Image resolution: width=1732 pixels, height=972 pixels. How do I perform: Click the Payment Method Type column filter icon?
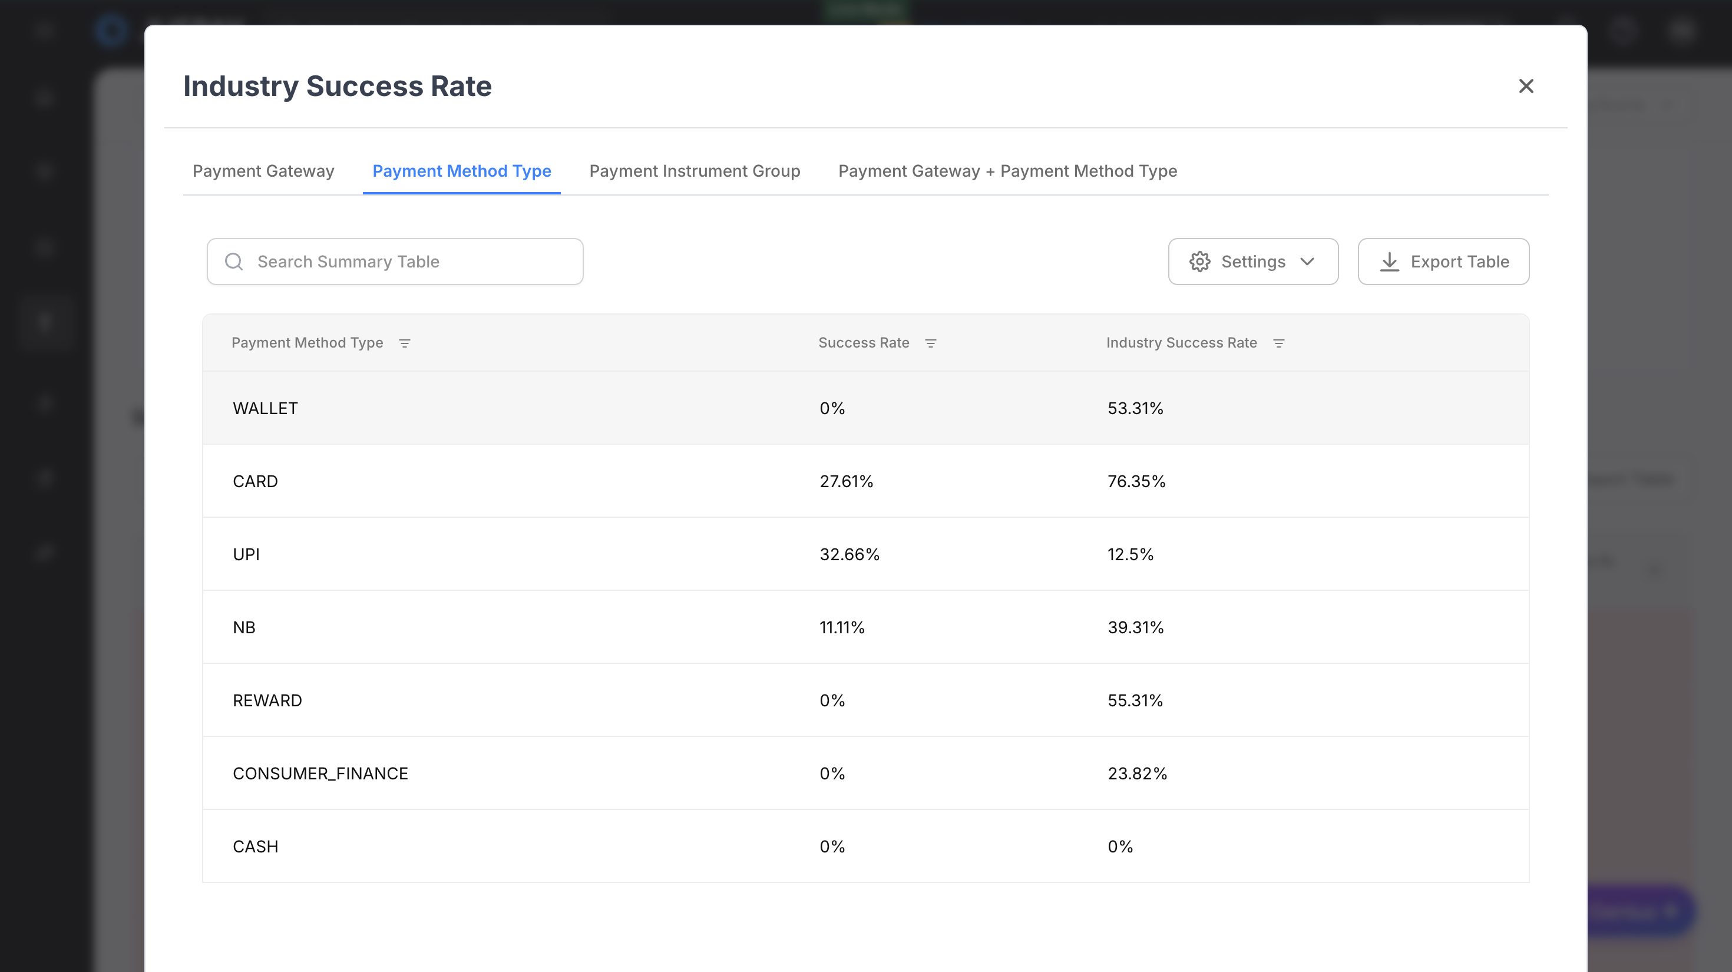404,343
